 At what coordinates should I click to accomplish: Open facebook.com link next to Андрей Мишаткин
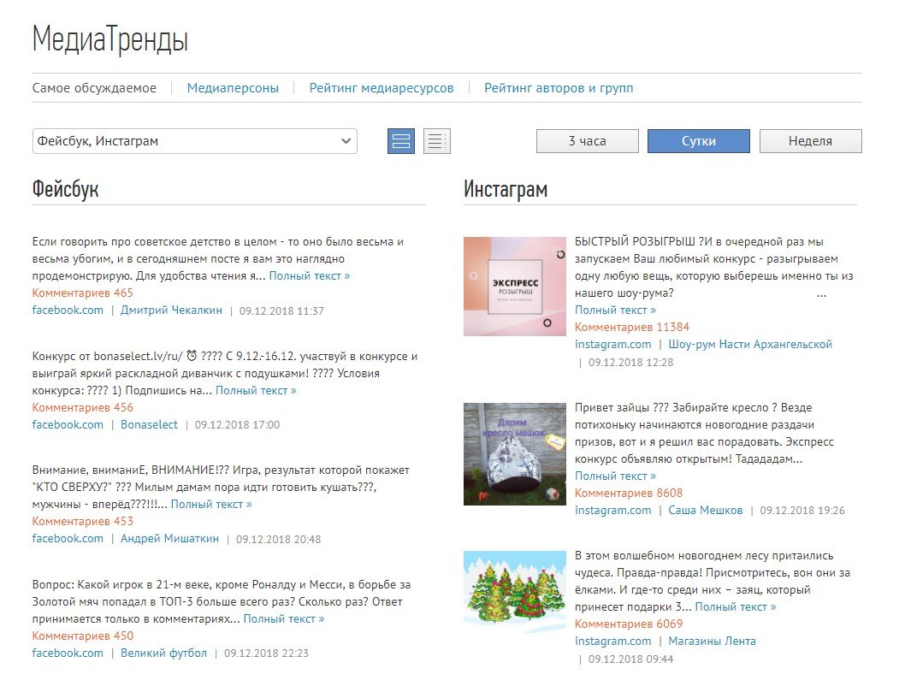pos(68,539)
